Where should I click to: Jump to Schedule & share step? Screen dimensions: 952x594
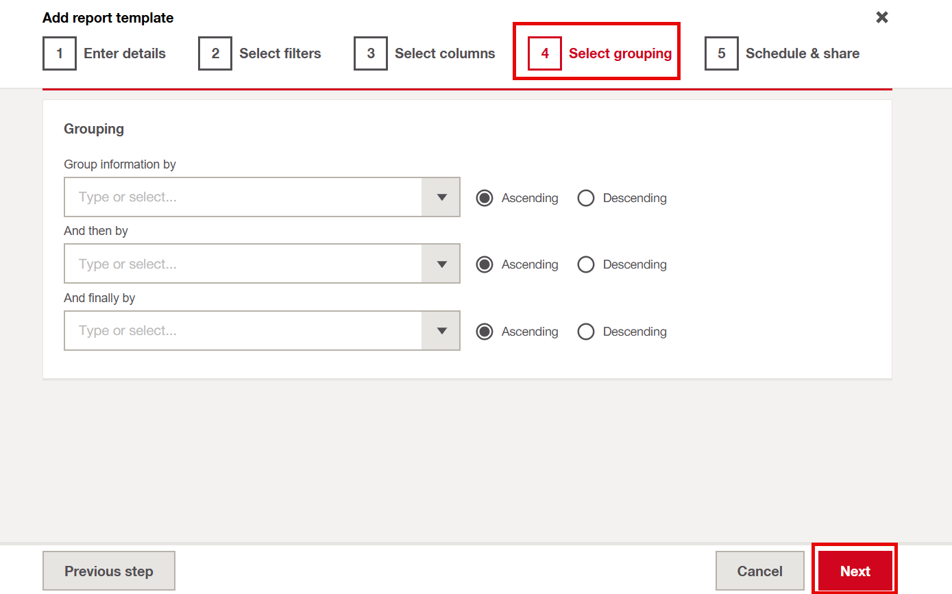(802, 53)
